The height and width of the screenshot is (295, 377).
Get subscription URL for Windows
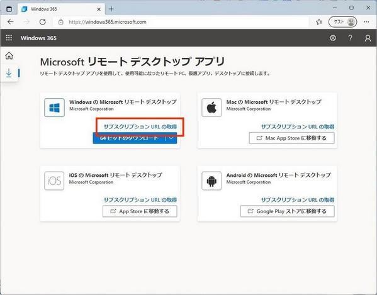(140, 126)
